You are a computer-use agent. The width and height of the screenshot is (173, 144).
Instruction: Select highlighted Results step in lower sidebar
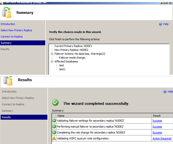[x=24, y=117]
